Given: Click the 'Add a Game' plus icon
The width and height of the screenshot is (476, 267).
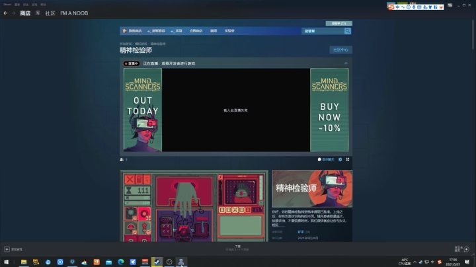Looking at the screenshot, I should [7, 249].
